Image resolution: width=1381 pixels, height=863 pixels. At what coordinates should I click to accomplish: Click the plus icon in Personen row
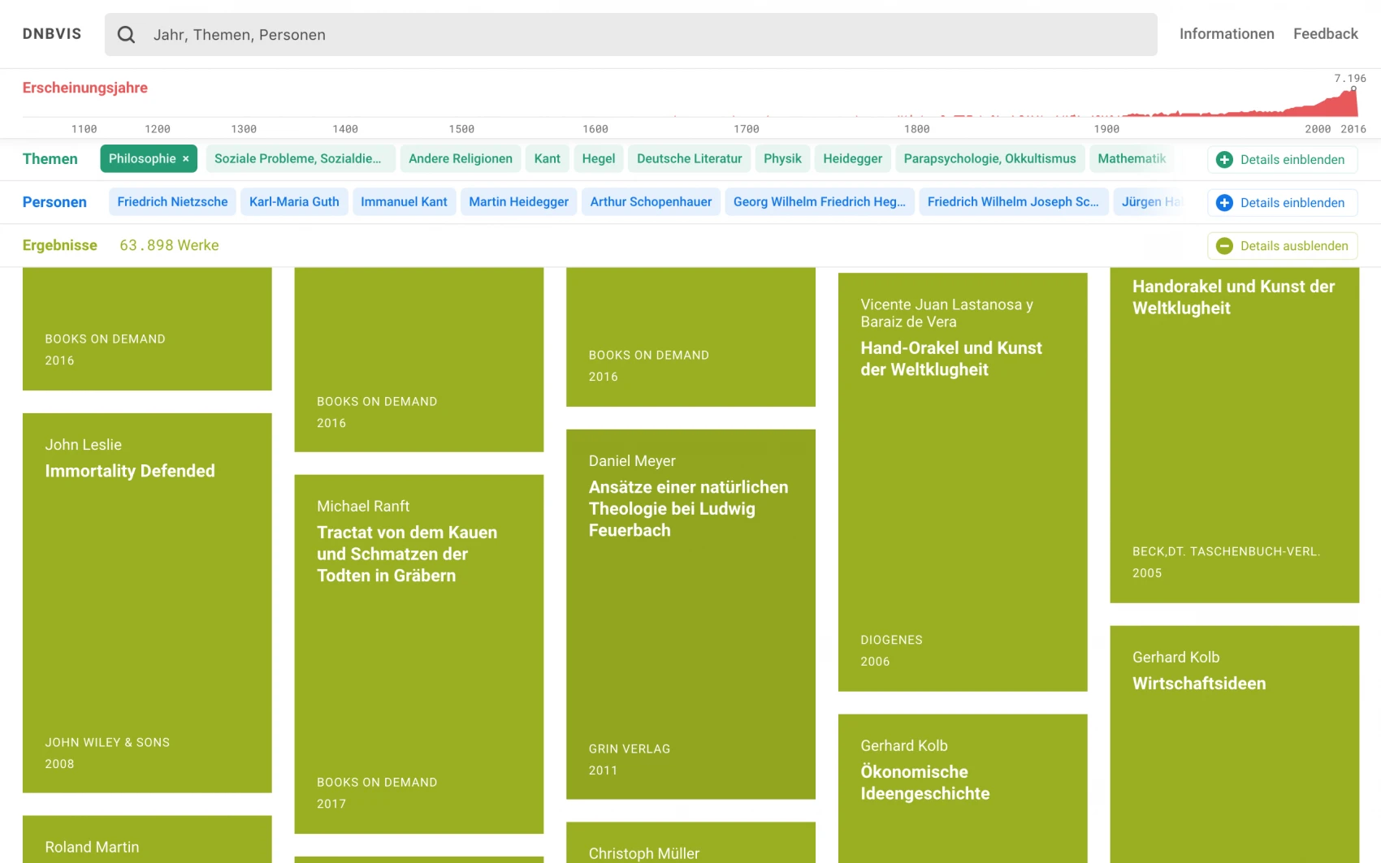[x=1224, y=203]
